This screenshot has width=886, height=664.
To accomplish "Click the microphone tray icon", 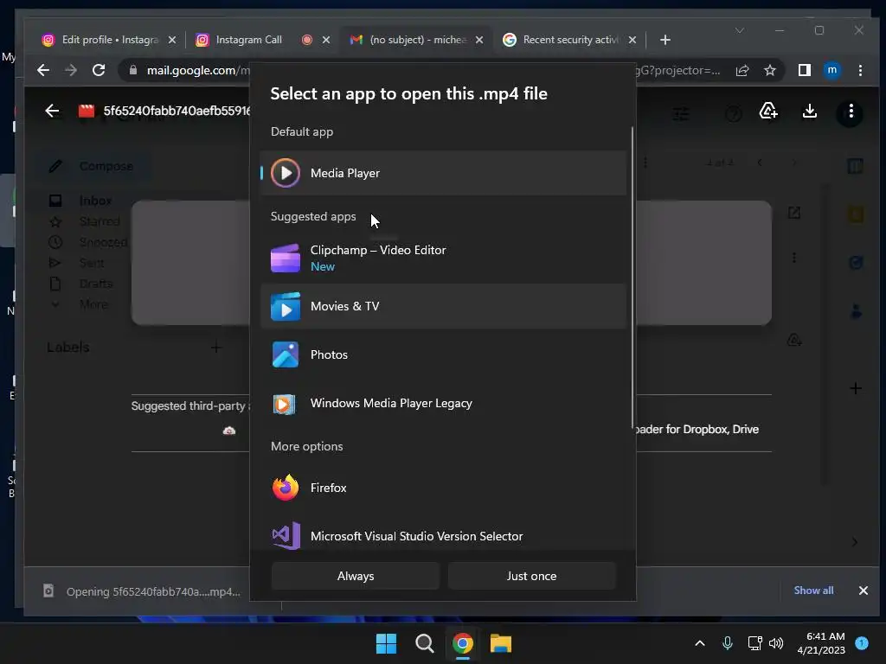I will (x=727, y=643).
